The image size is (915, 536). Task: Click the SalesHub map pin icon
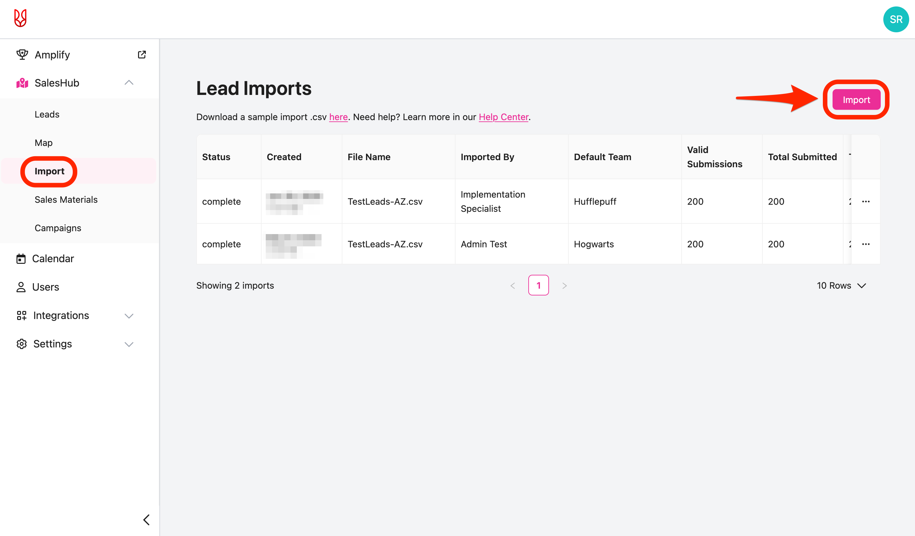pos(22,83)
